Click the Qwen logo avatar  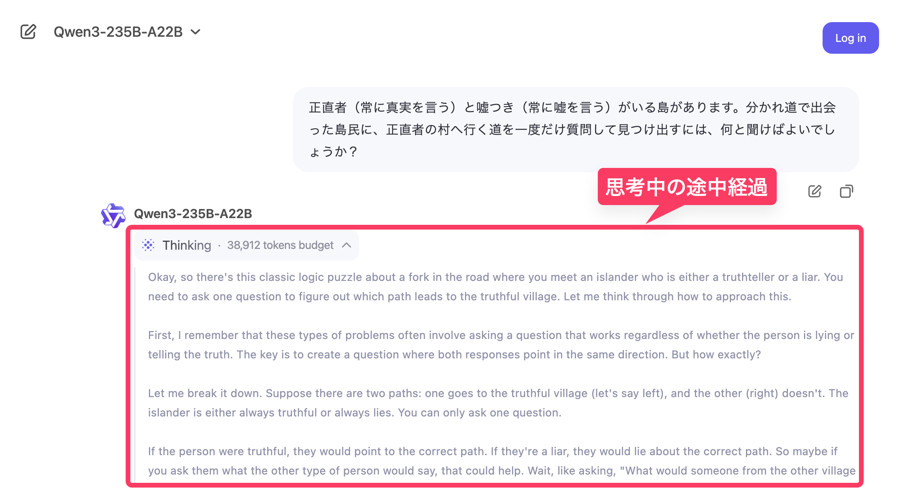click(113, 216)
